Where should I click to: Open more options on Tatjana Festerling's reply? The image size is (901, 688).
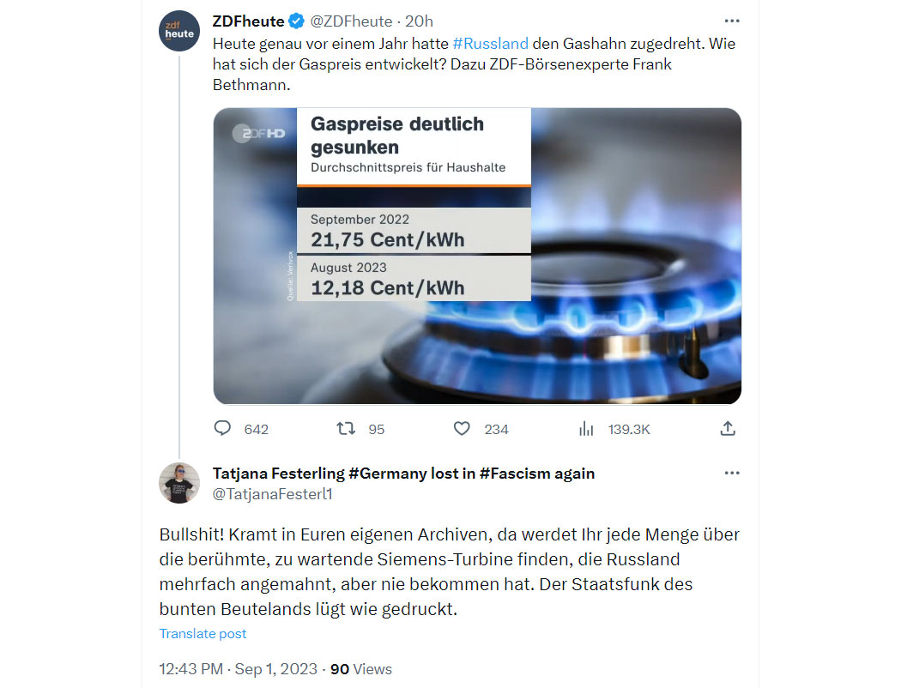[731, 473]
